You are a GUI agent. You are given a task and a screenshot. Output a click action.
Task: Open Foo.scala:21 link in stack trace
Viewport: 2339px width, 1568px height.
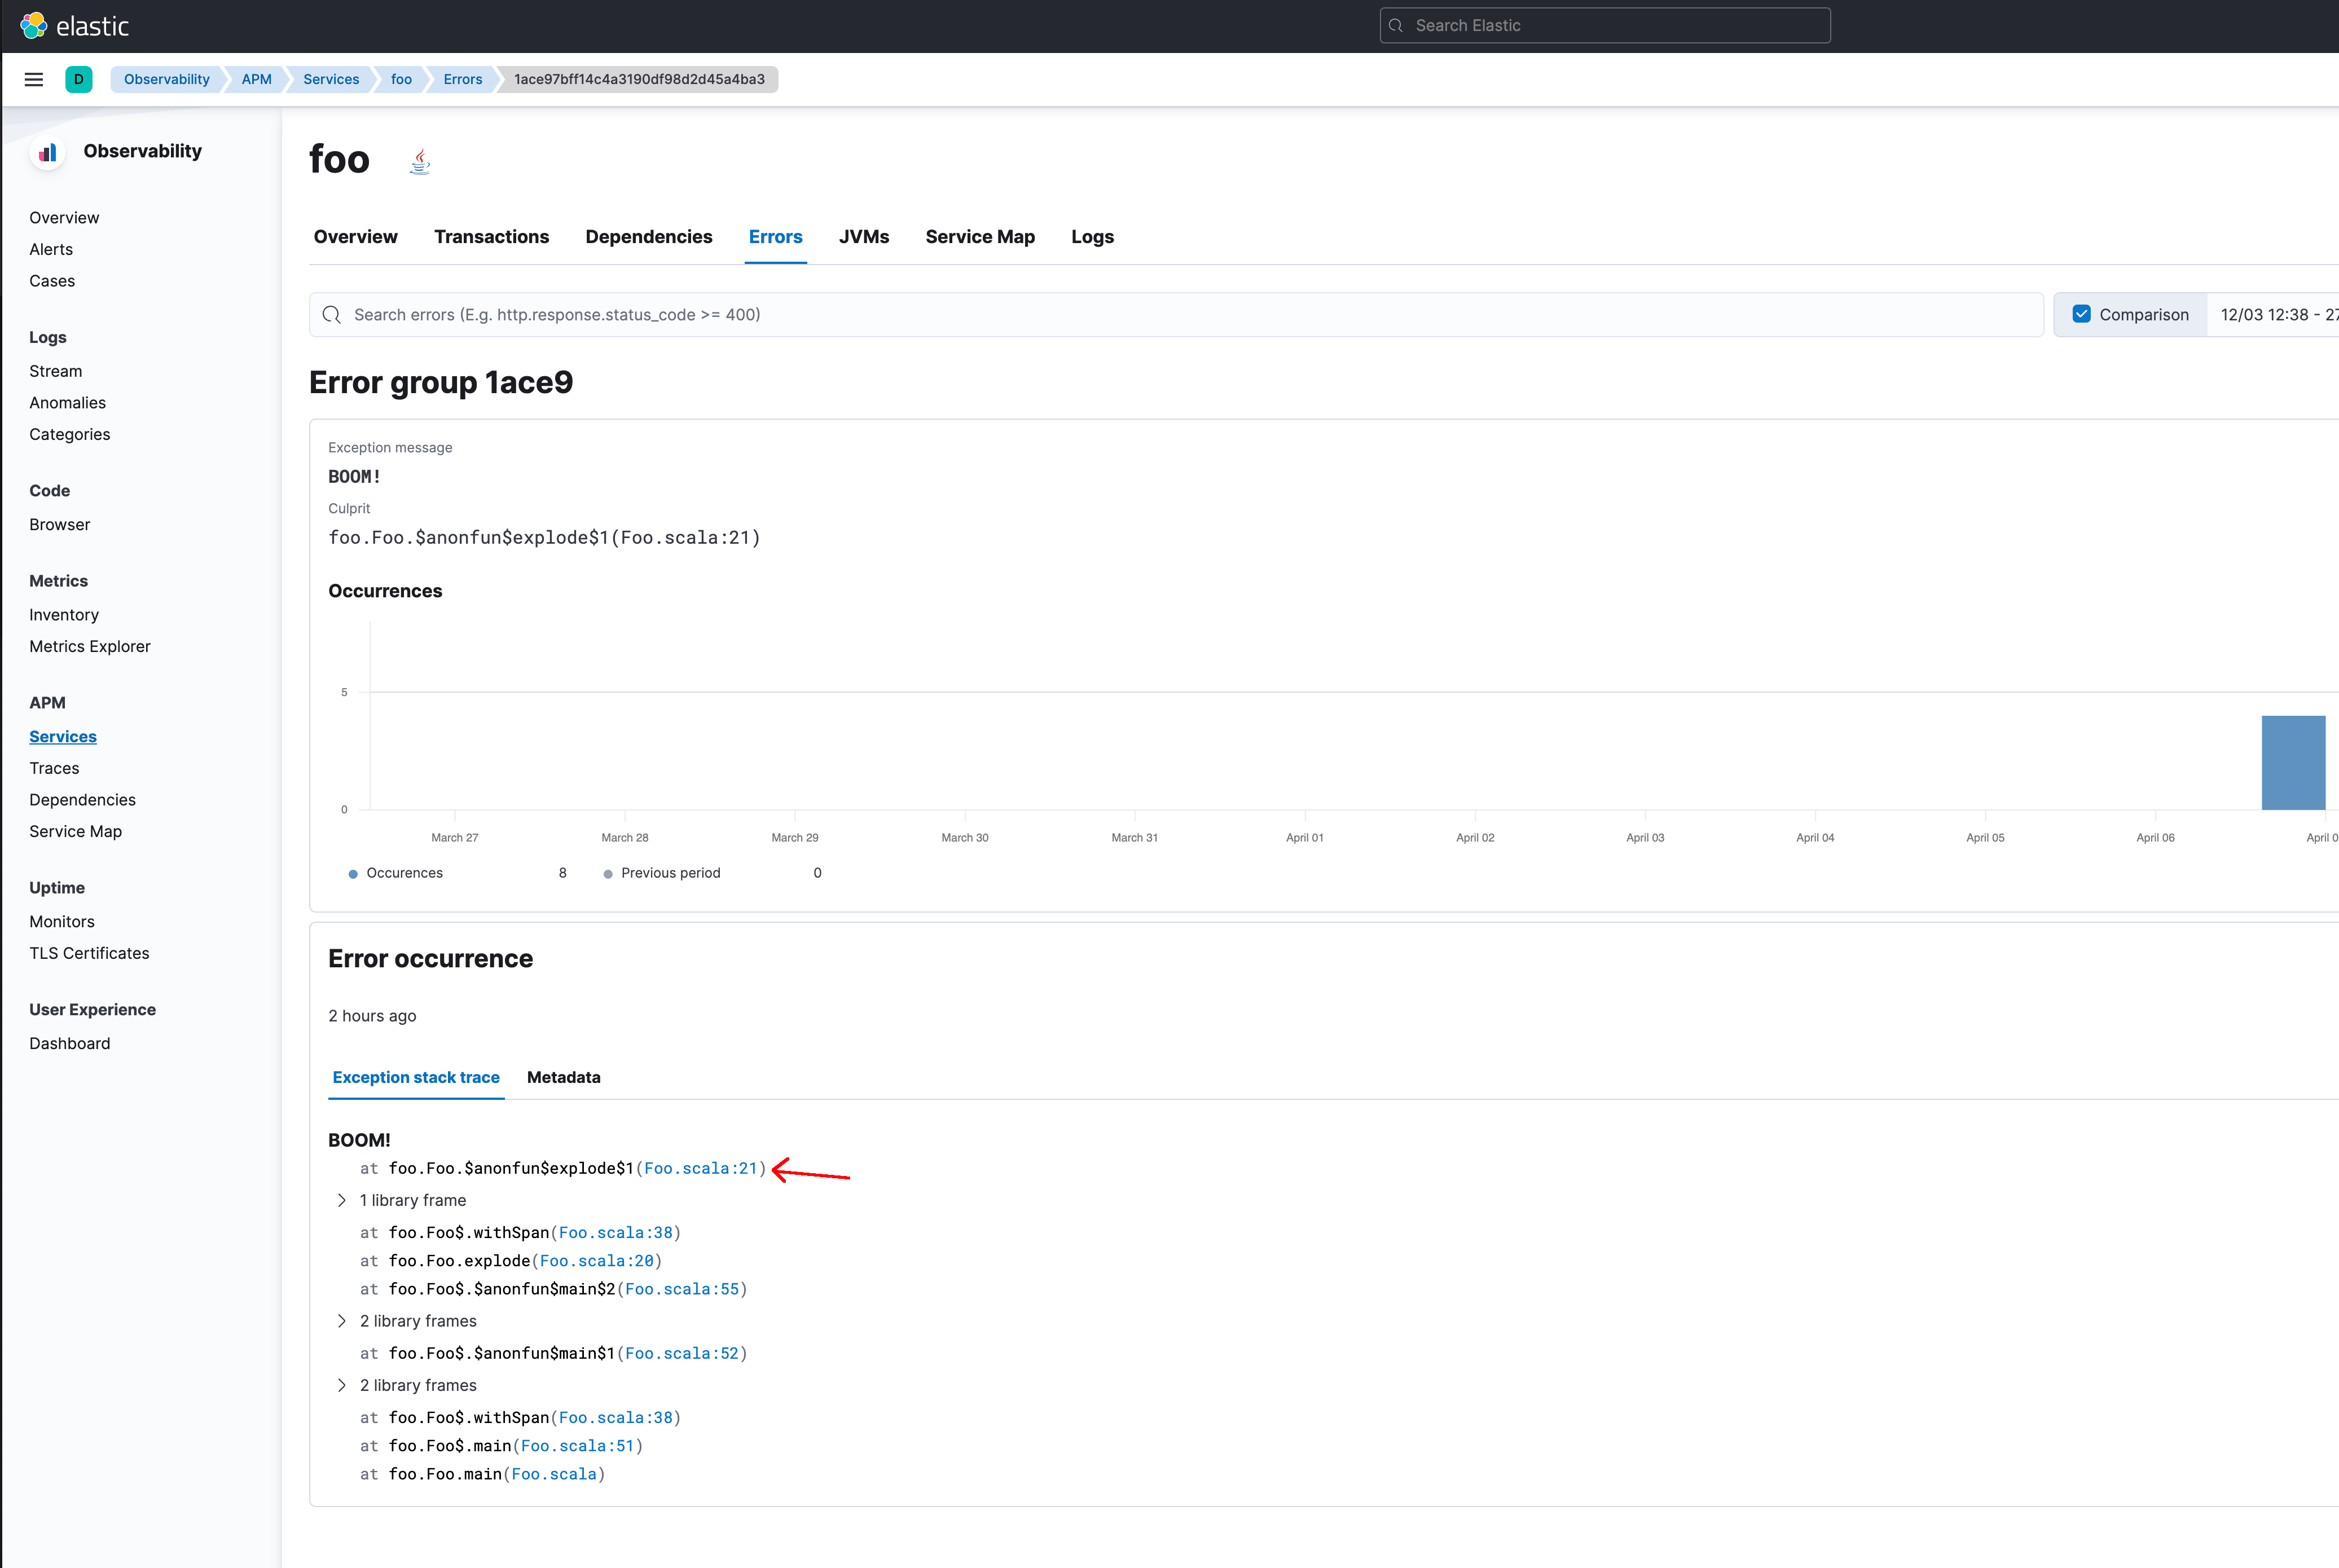[x=701, y=1167]
